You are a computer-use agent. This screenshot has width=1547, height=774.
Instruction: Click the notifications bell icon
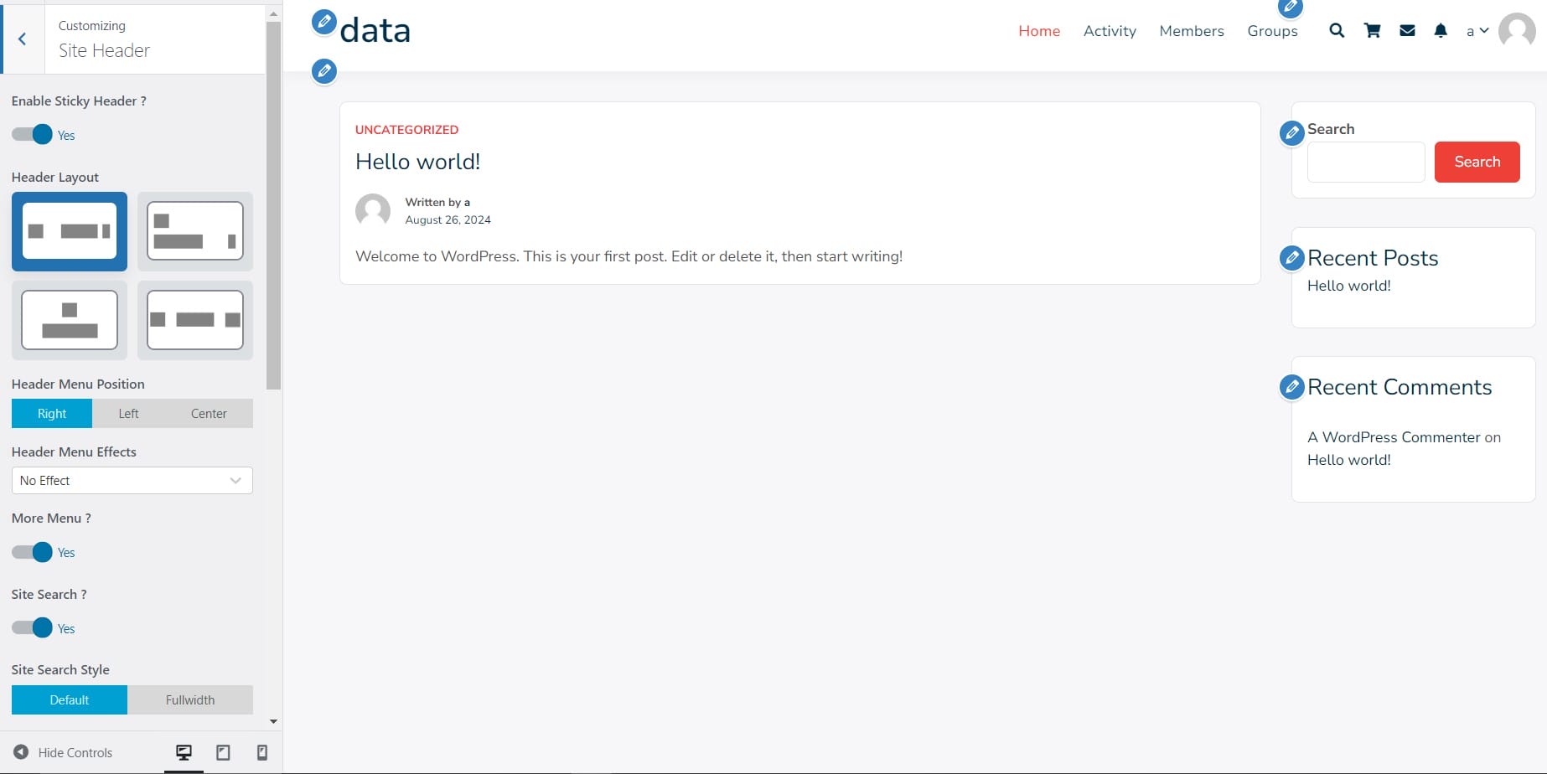tap(1441, 31)
